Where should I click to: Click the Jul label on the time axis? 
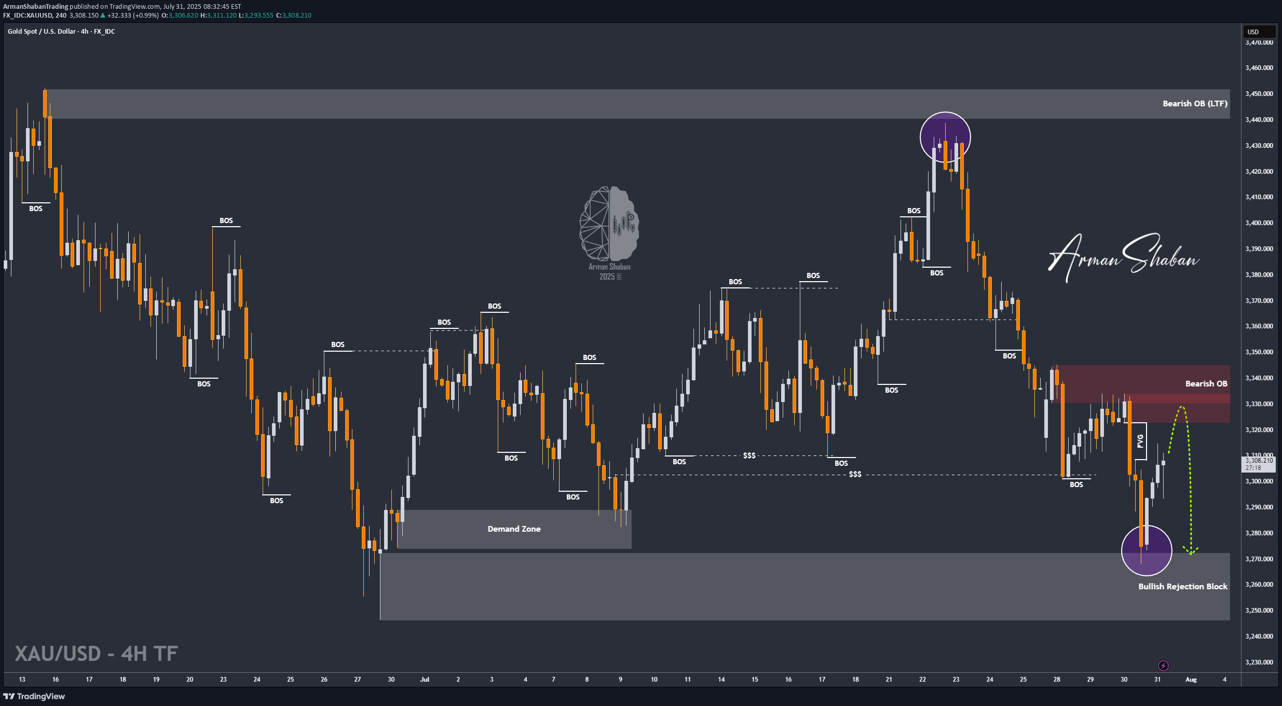point(425,679)
